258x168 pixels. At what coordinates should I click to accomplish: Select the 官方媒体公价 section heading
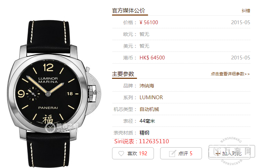click(x=129, y=11)
